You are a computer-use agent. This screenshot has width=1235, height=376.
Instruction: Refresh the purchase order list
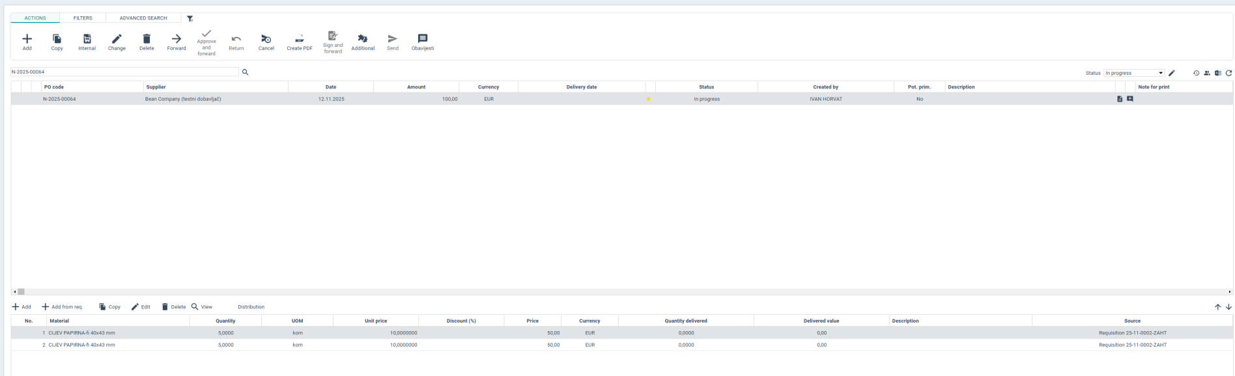(1228, 74)
